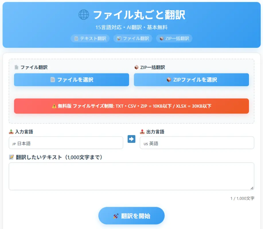Click the ファイル丸ごと翻訳 page title

[x=139, y=15]
